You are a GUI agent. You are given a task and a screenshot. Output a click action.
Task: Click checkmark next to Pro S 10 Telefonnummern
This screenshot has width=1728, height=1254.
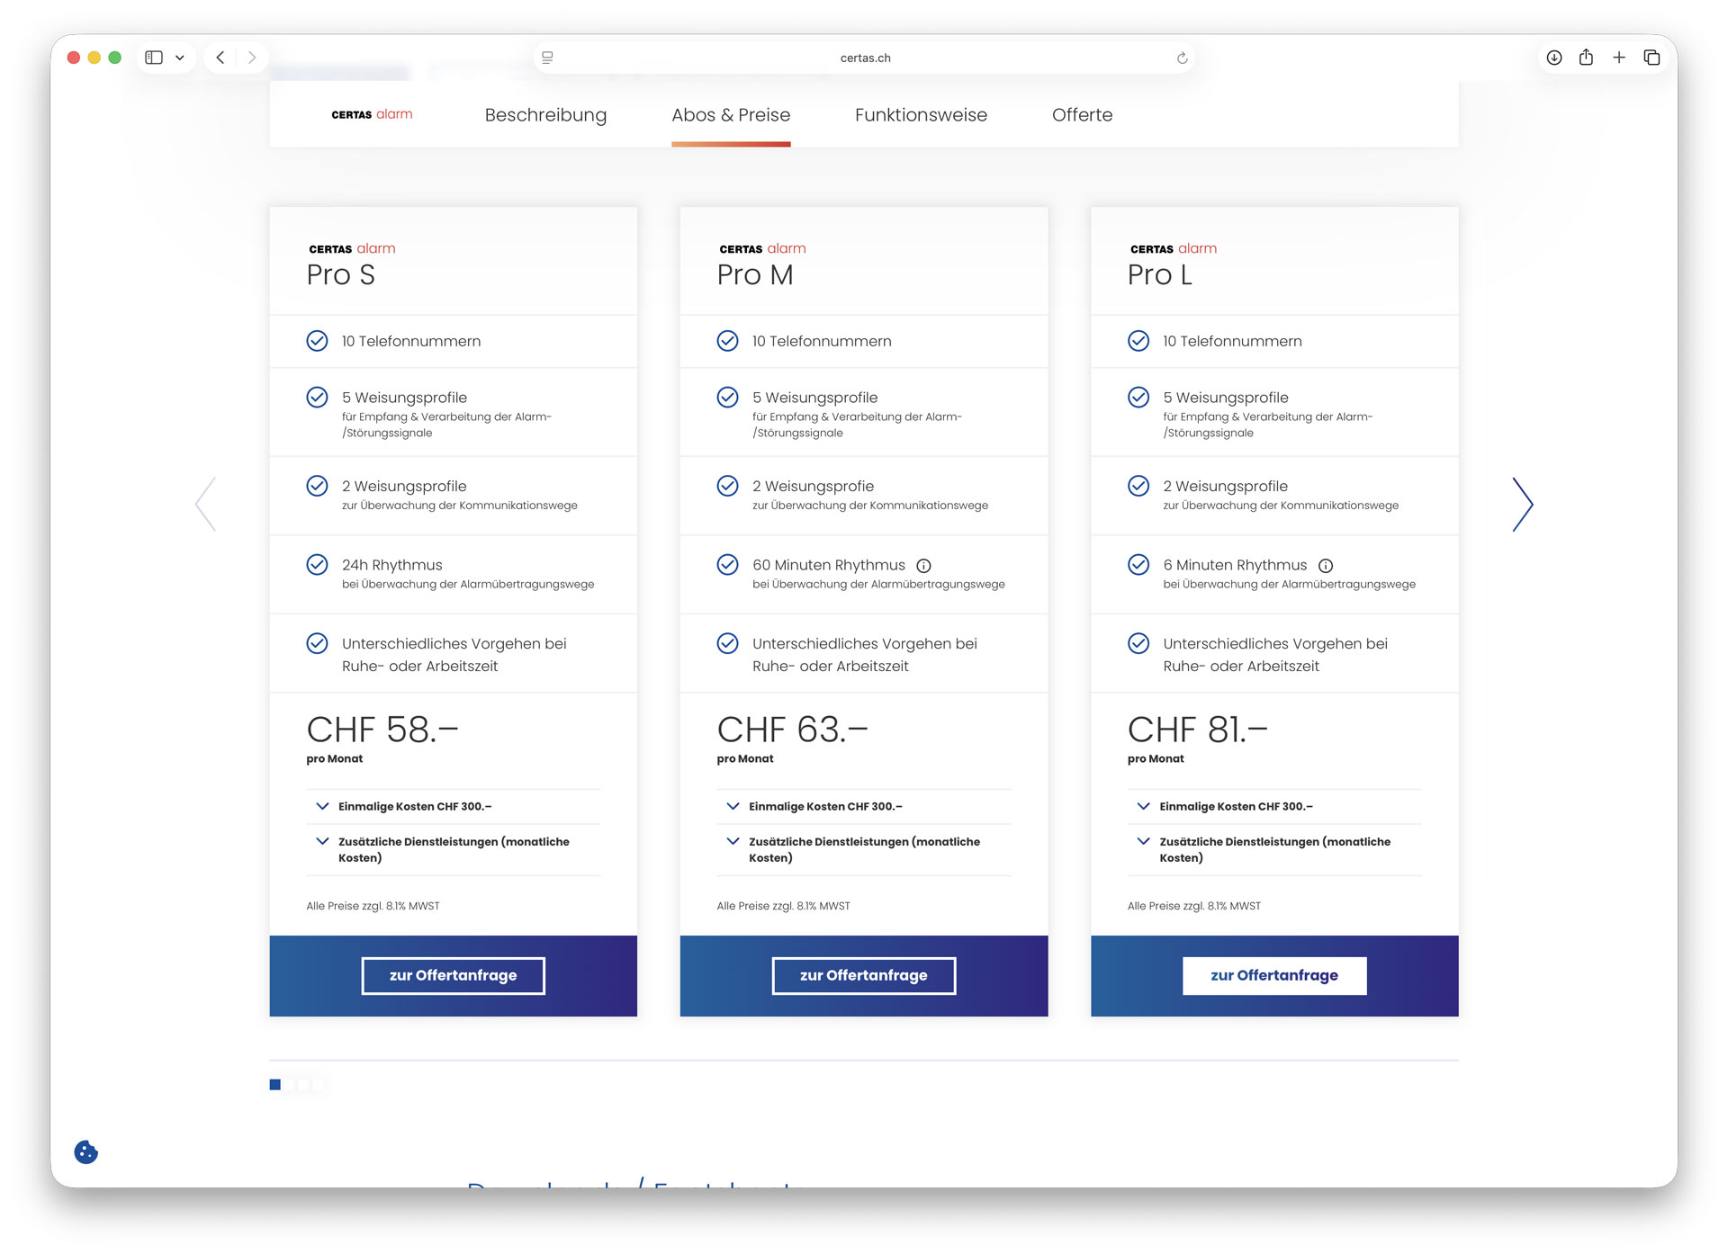(x=317, y=341)
